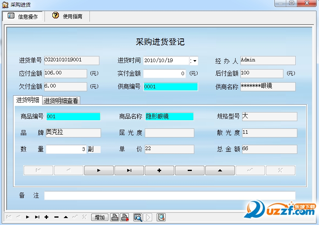Screen dimensions: 319x225
Task: Click the 实付金额 input field
Action: click(x=164, y=74)
